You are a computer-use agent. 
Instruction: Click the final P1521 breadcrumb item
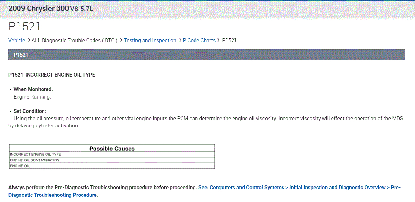click(229, 40)
